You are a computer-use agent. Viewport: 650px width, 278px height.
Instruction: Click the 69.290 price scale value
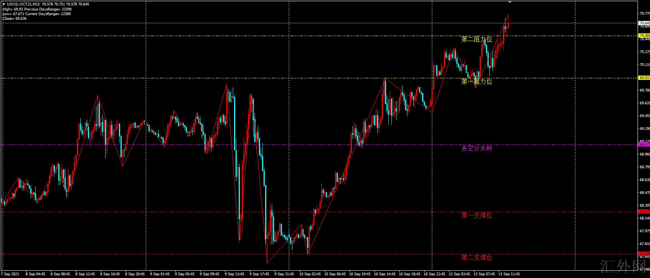point(644,129)
